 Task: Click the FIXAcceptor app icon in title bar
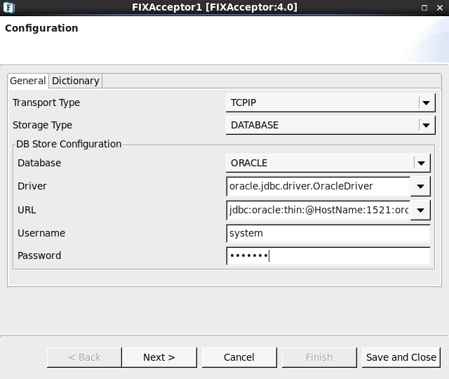pos(9,8)
